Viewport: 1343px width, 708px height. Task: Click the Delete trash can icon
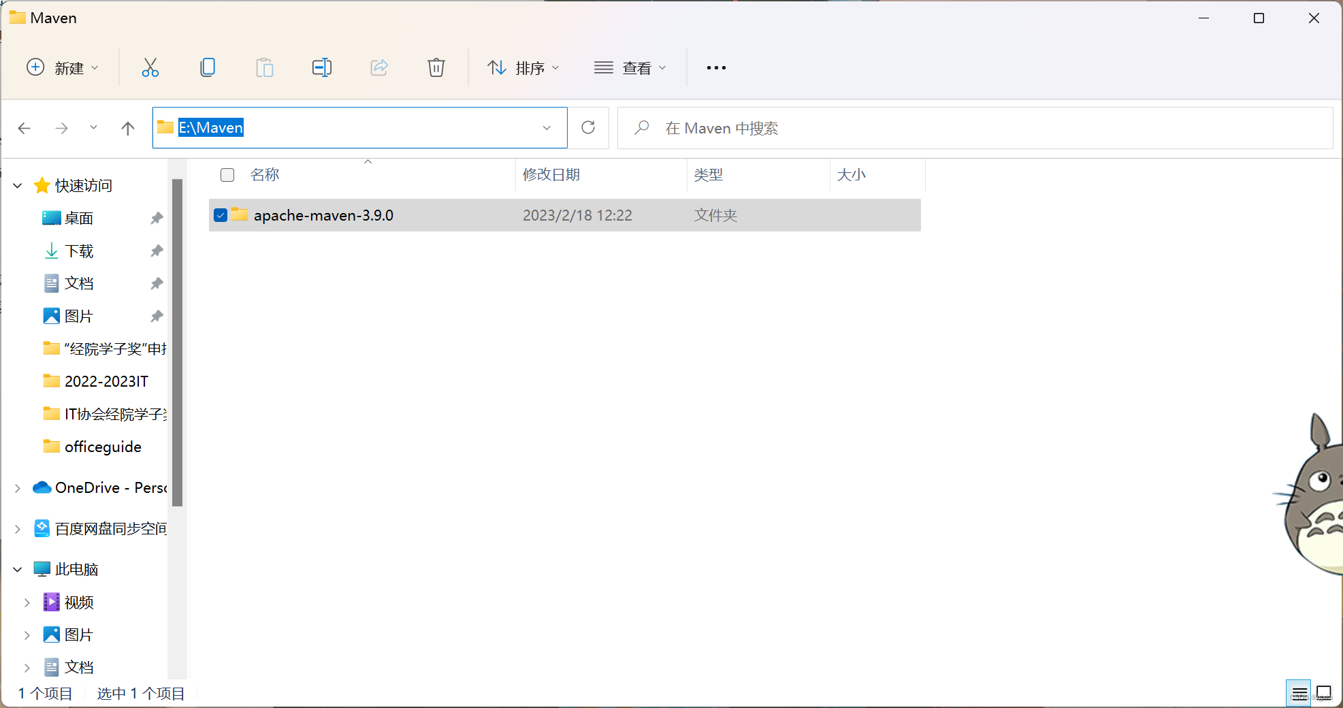click(436, 67)
